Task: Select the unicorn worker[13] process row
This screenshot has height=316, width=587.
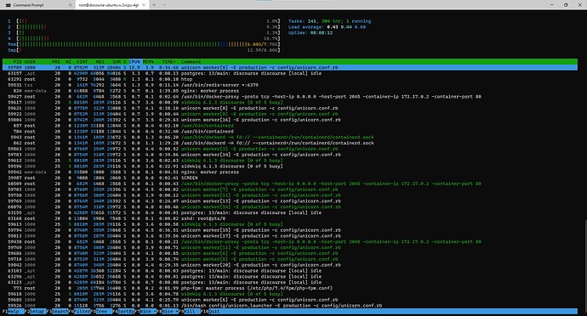Action: coord(290,201)
